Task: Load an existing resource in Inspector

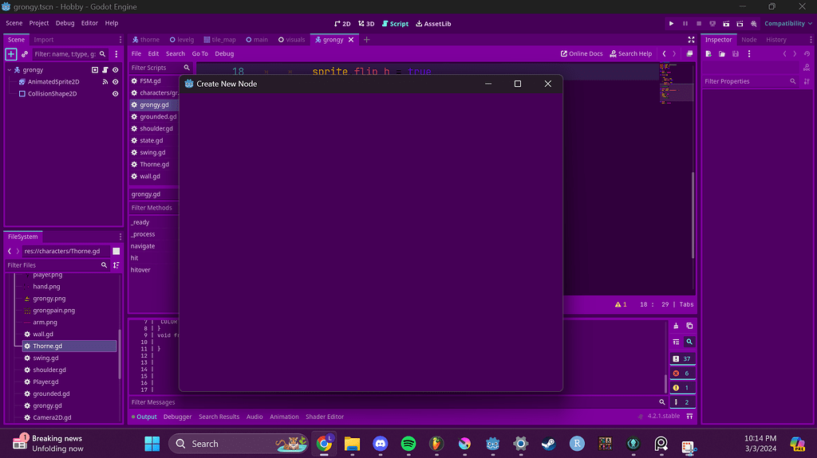Action: tap(722, 53)
